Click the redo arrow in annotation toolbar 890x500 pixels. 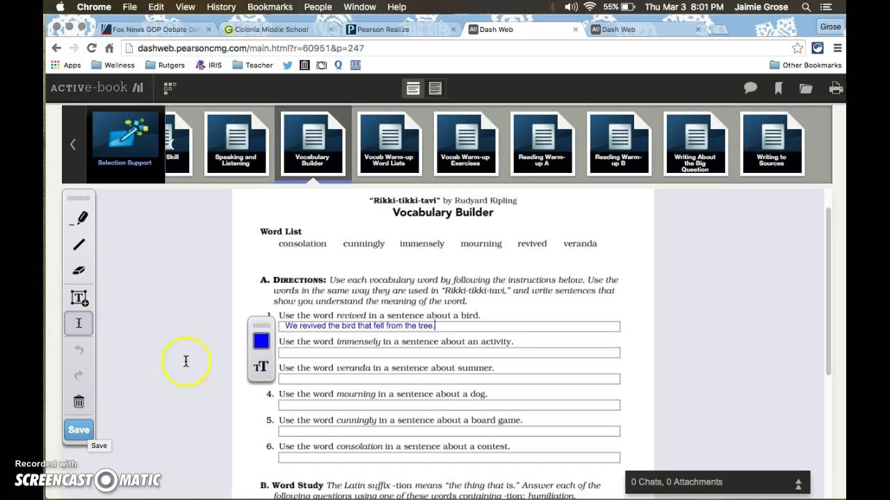click(x=79, y=376)
